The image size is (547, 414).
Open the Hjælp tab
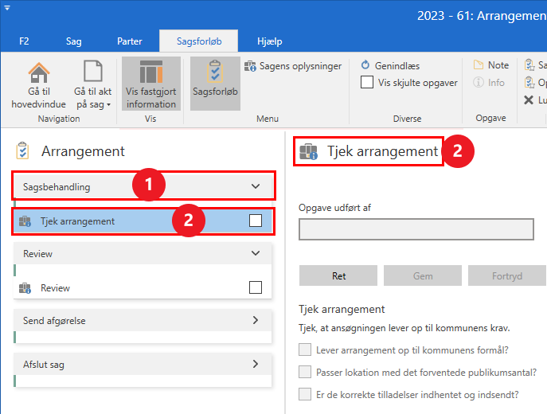click(x=270, y=41)
